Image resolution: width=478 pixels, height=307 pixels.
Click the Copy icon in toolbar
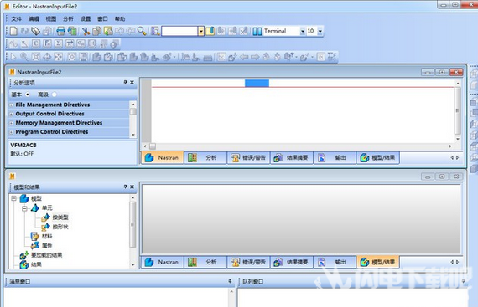pyautogui.click(x=97, y=31)
